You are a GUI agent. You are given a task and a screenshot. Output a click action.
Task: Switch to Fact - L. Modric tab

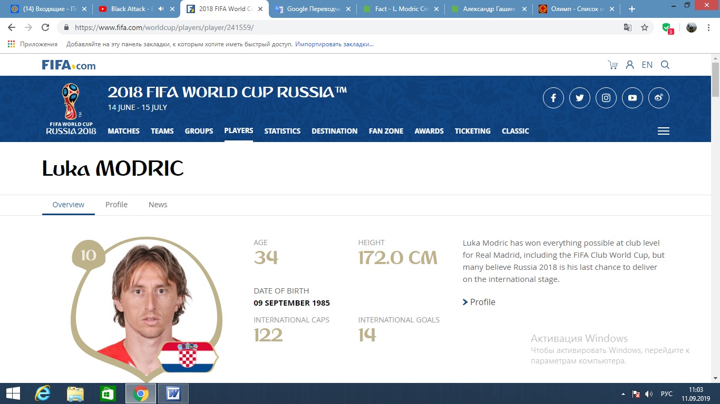[x=401, y=9]
